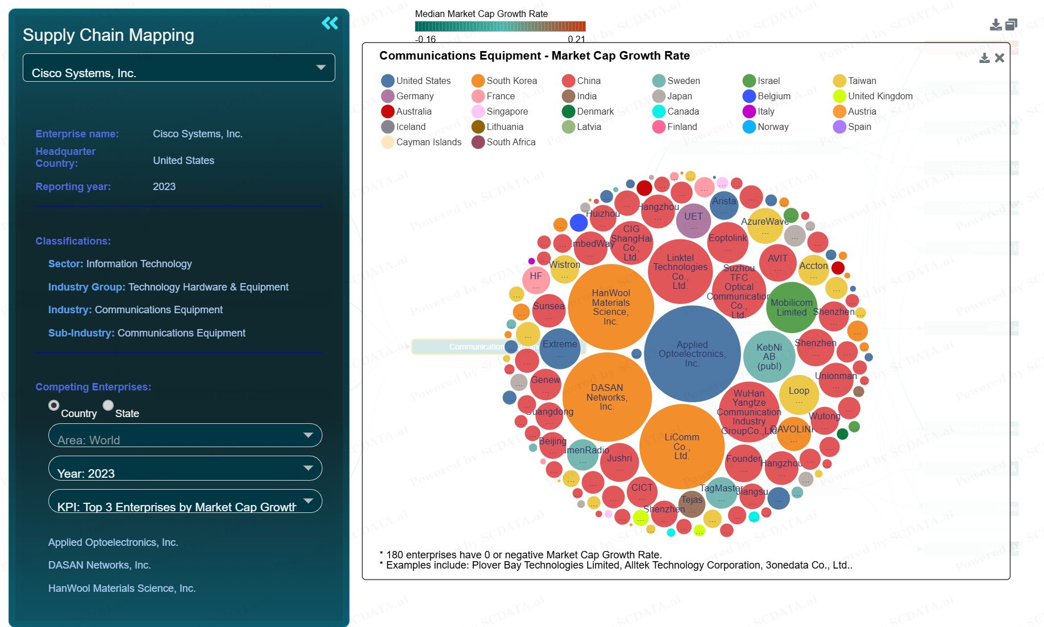
Task: Toggle Sweden legend entry
Action: (x=676, y=81)
